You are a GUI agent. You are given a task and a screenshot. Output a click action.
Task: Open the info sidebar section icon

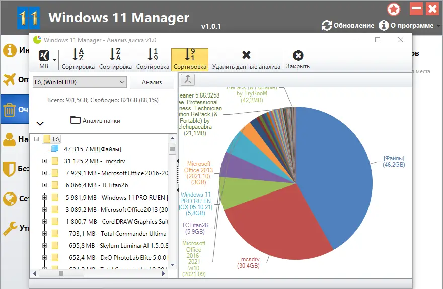pos(10,50)
